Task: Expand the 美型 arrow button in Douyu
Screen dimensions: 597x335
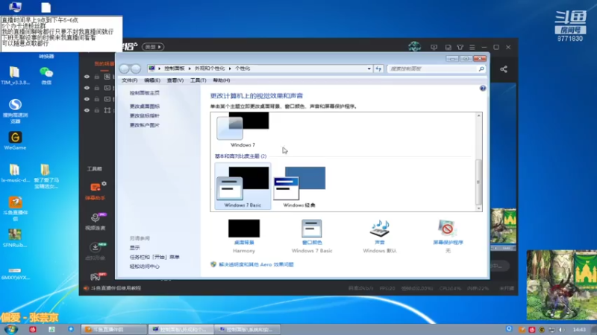Action: (153, 47)
